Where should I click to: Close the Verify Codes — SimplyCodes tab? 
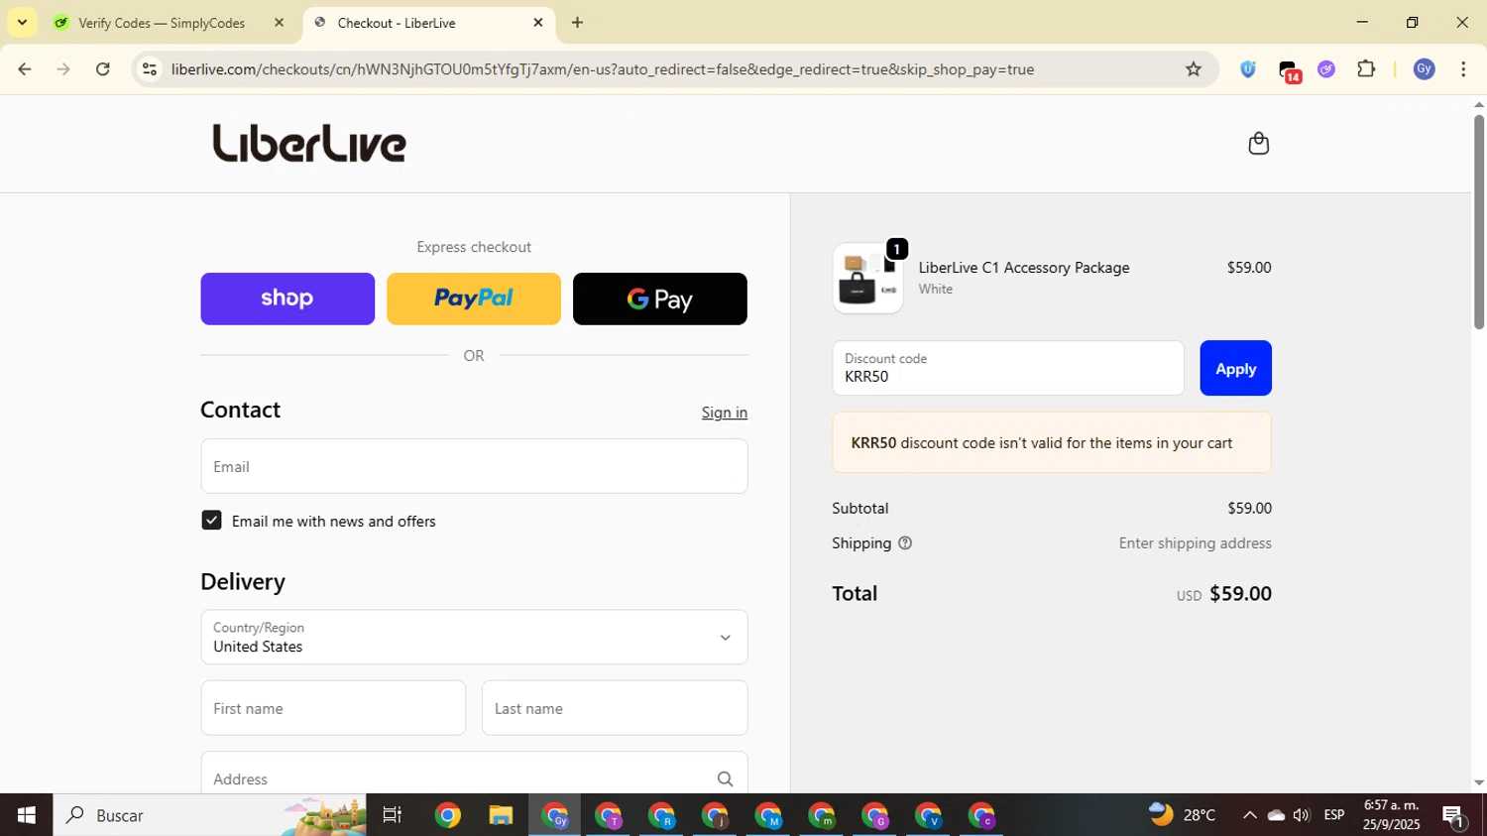tap(279, 23)
